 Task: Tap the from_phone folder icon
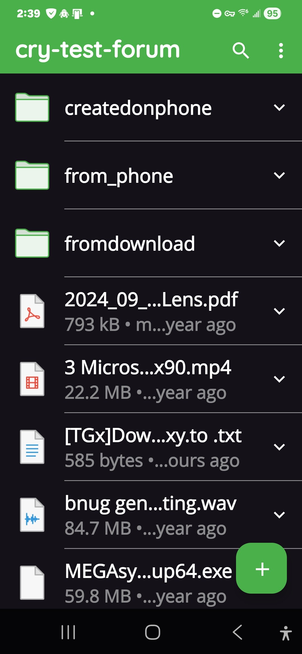click(32, 176)
